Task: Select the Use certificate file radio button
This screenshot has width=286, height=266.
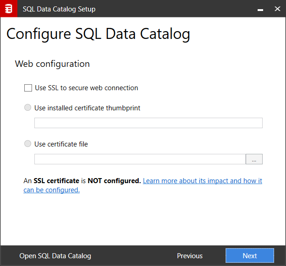Action: pyautogui.click(x=28, y=144)
